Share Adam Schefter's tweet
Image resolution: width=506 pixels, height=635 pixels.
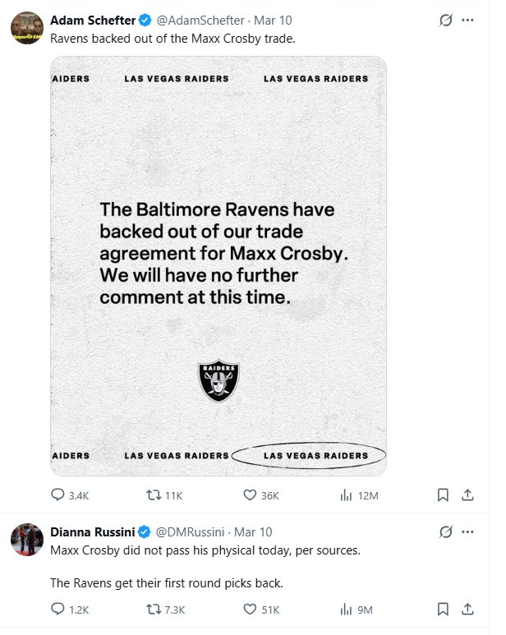point(467,495)
